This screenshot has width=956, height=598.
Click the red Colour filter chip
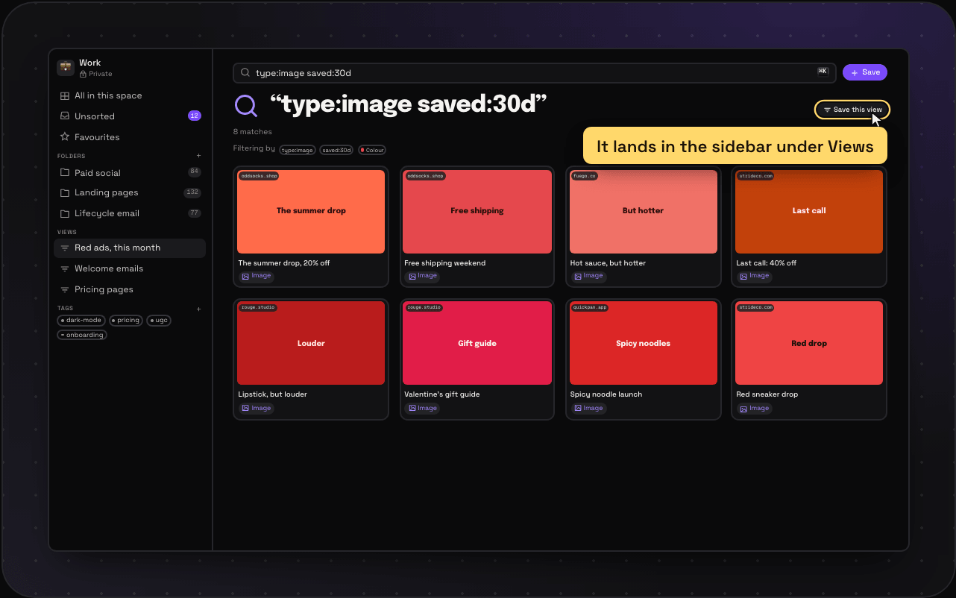point(372,150)
